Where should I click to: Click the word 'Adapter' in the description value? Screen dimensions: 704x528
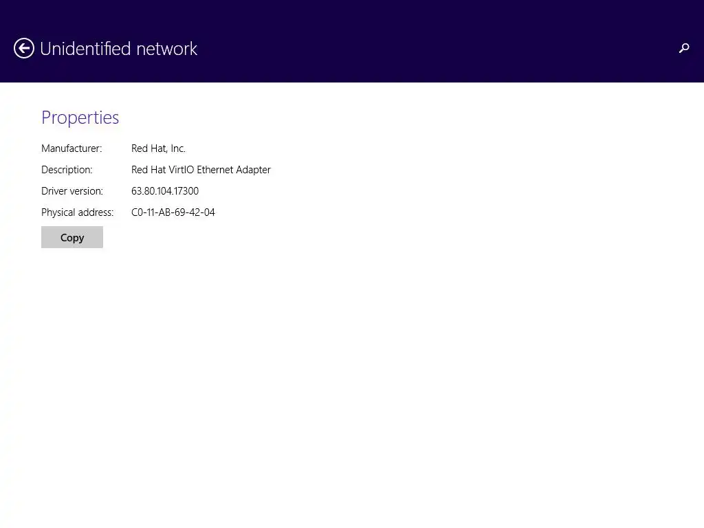point(253,170)
